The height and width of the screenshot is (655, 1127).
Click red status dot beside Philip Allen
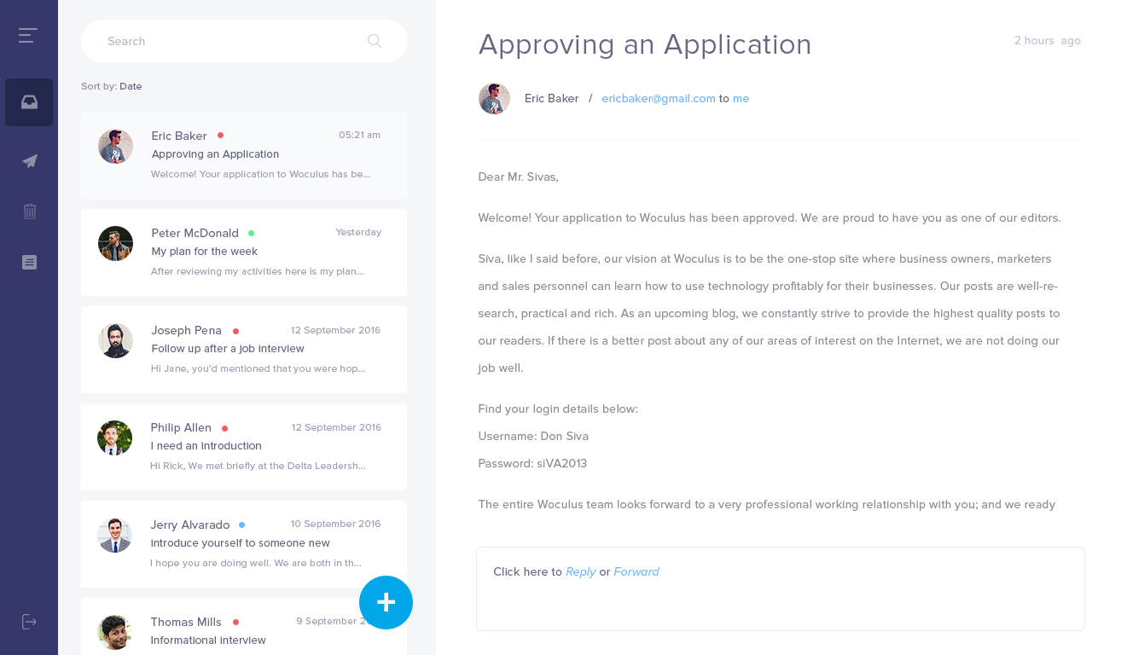pos(224,428)
